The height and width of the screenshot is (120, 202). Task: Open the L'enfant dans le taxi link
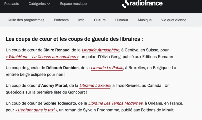click(x=36, y=110)
